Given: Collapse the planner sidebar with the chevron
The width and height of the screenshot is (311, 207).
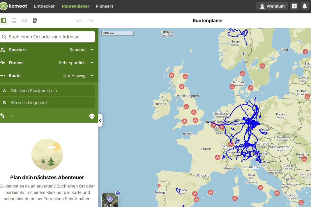Looking at the screenshot, I should click(x=100, y=120).
